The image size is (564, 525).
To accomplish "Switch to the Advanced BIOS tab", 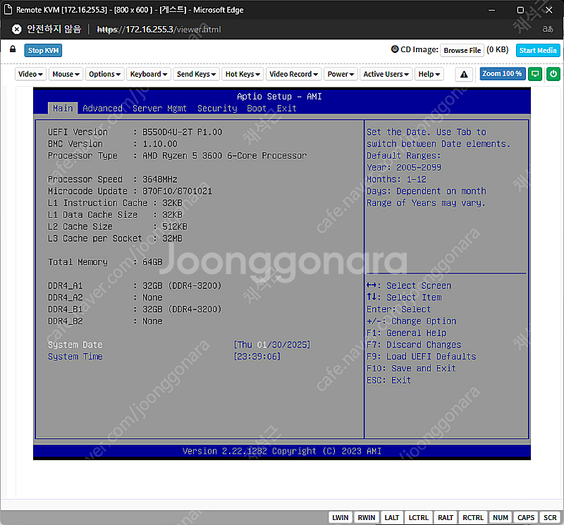I will (x=102, y=109).
